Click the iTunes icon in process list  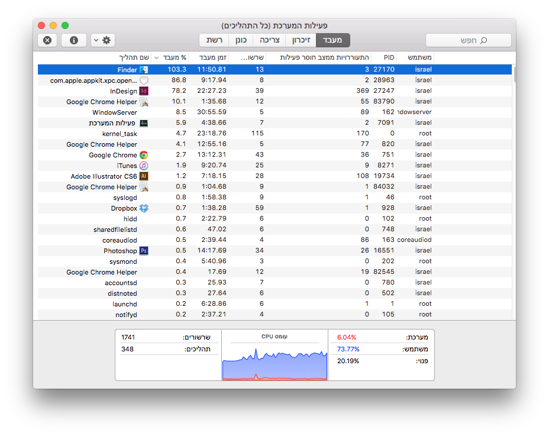(144, 166)
